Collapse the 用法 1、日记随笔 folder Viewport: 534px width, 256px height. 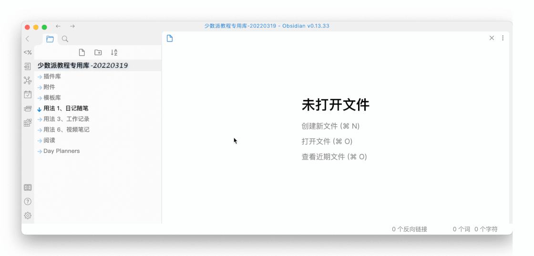[65, 108]
